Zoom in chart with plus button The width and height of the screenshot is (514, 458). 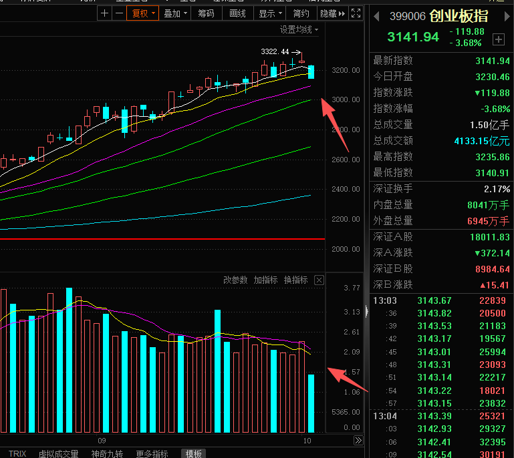(x=104, y=13)
